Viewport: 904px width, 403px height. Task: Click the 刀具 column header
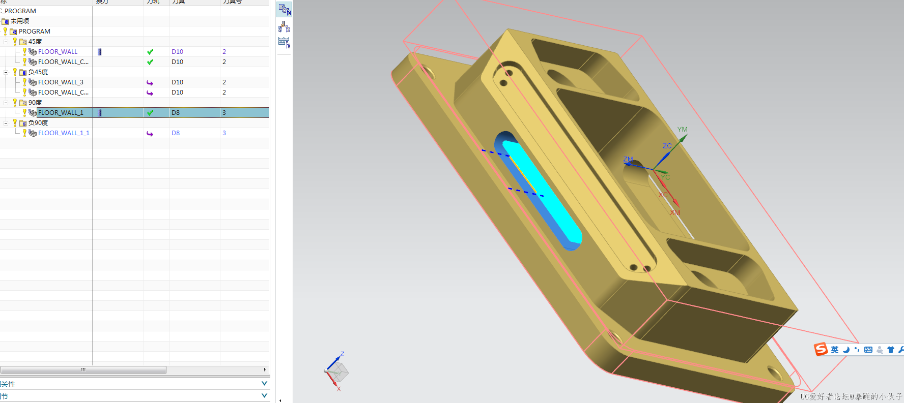(x=194, y=2)
